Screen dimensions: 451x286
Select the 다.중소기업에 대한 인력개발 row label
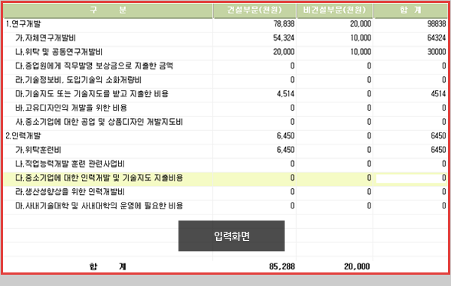pyautogui.click(x=99, y=178)
